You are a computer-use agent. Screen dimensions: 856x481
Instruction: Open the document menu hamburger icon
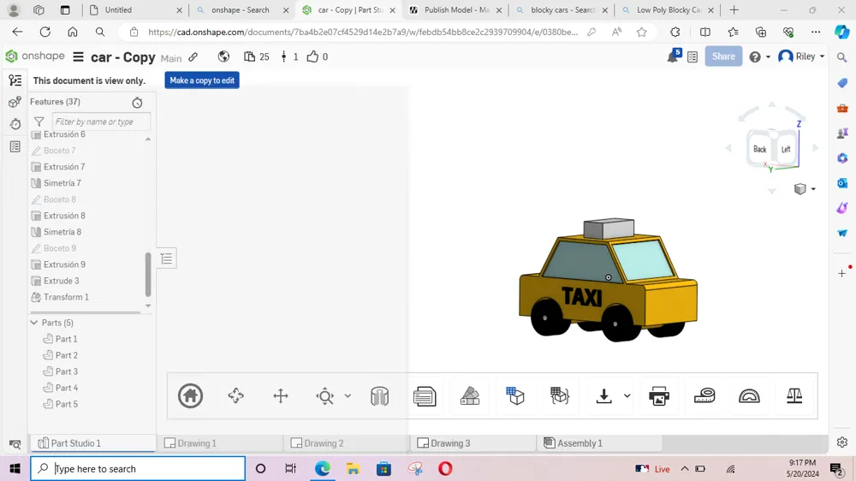pyautogui.click(x=78, y=57)
